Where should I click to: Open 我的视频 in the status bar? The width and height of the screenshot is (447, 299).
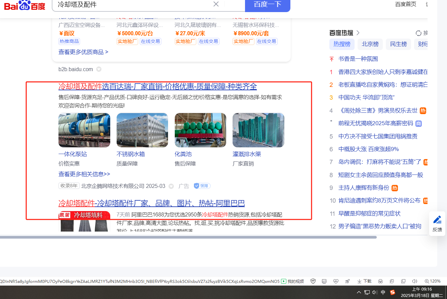pos(292,281)
